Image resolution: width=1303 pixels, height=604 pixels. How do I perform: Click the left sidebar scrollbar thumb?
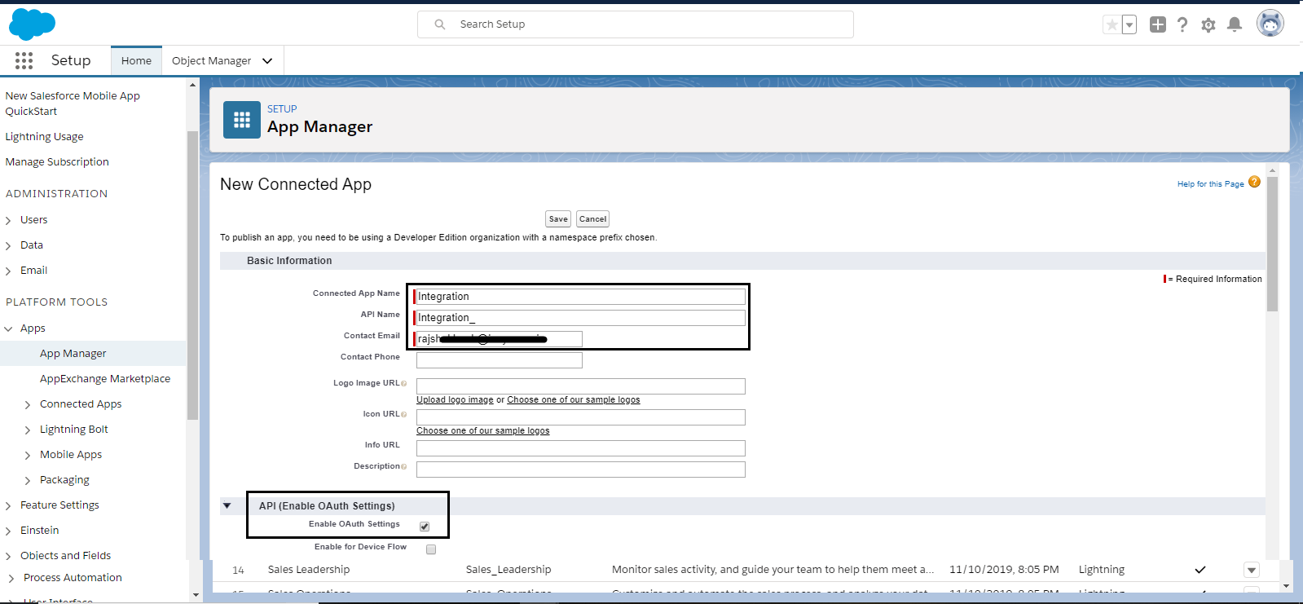click(x=192, y=276)
